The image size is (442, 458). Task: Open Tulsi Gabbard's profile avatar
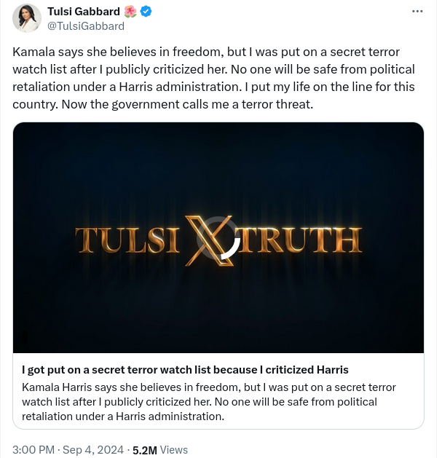[27, 19]
